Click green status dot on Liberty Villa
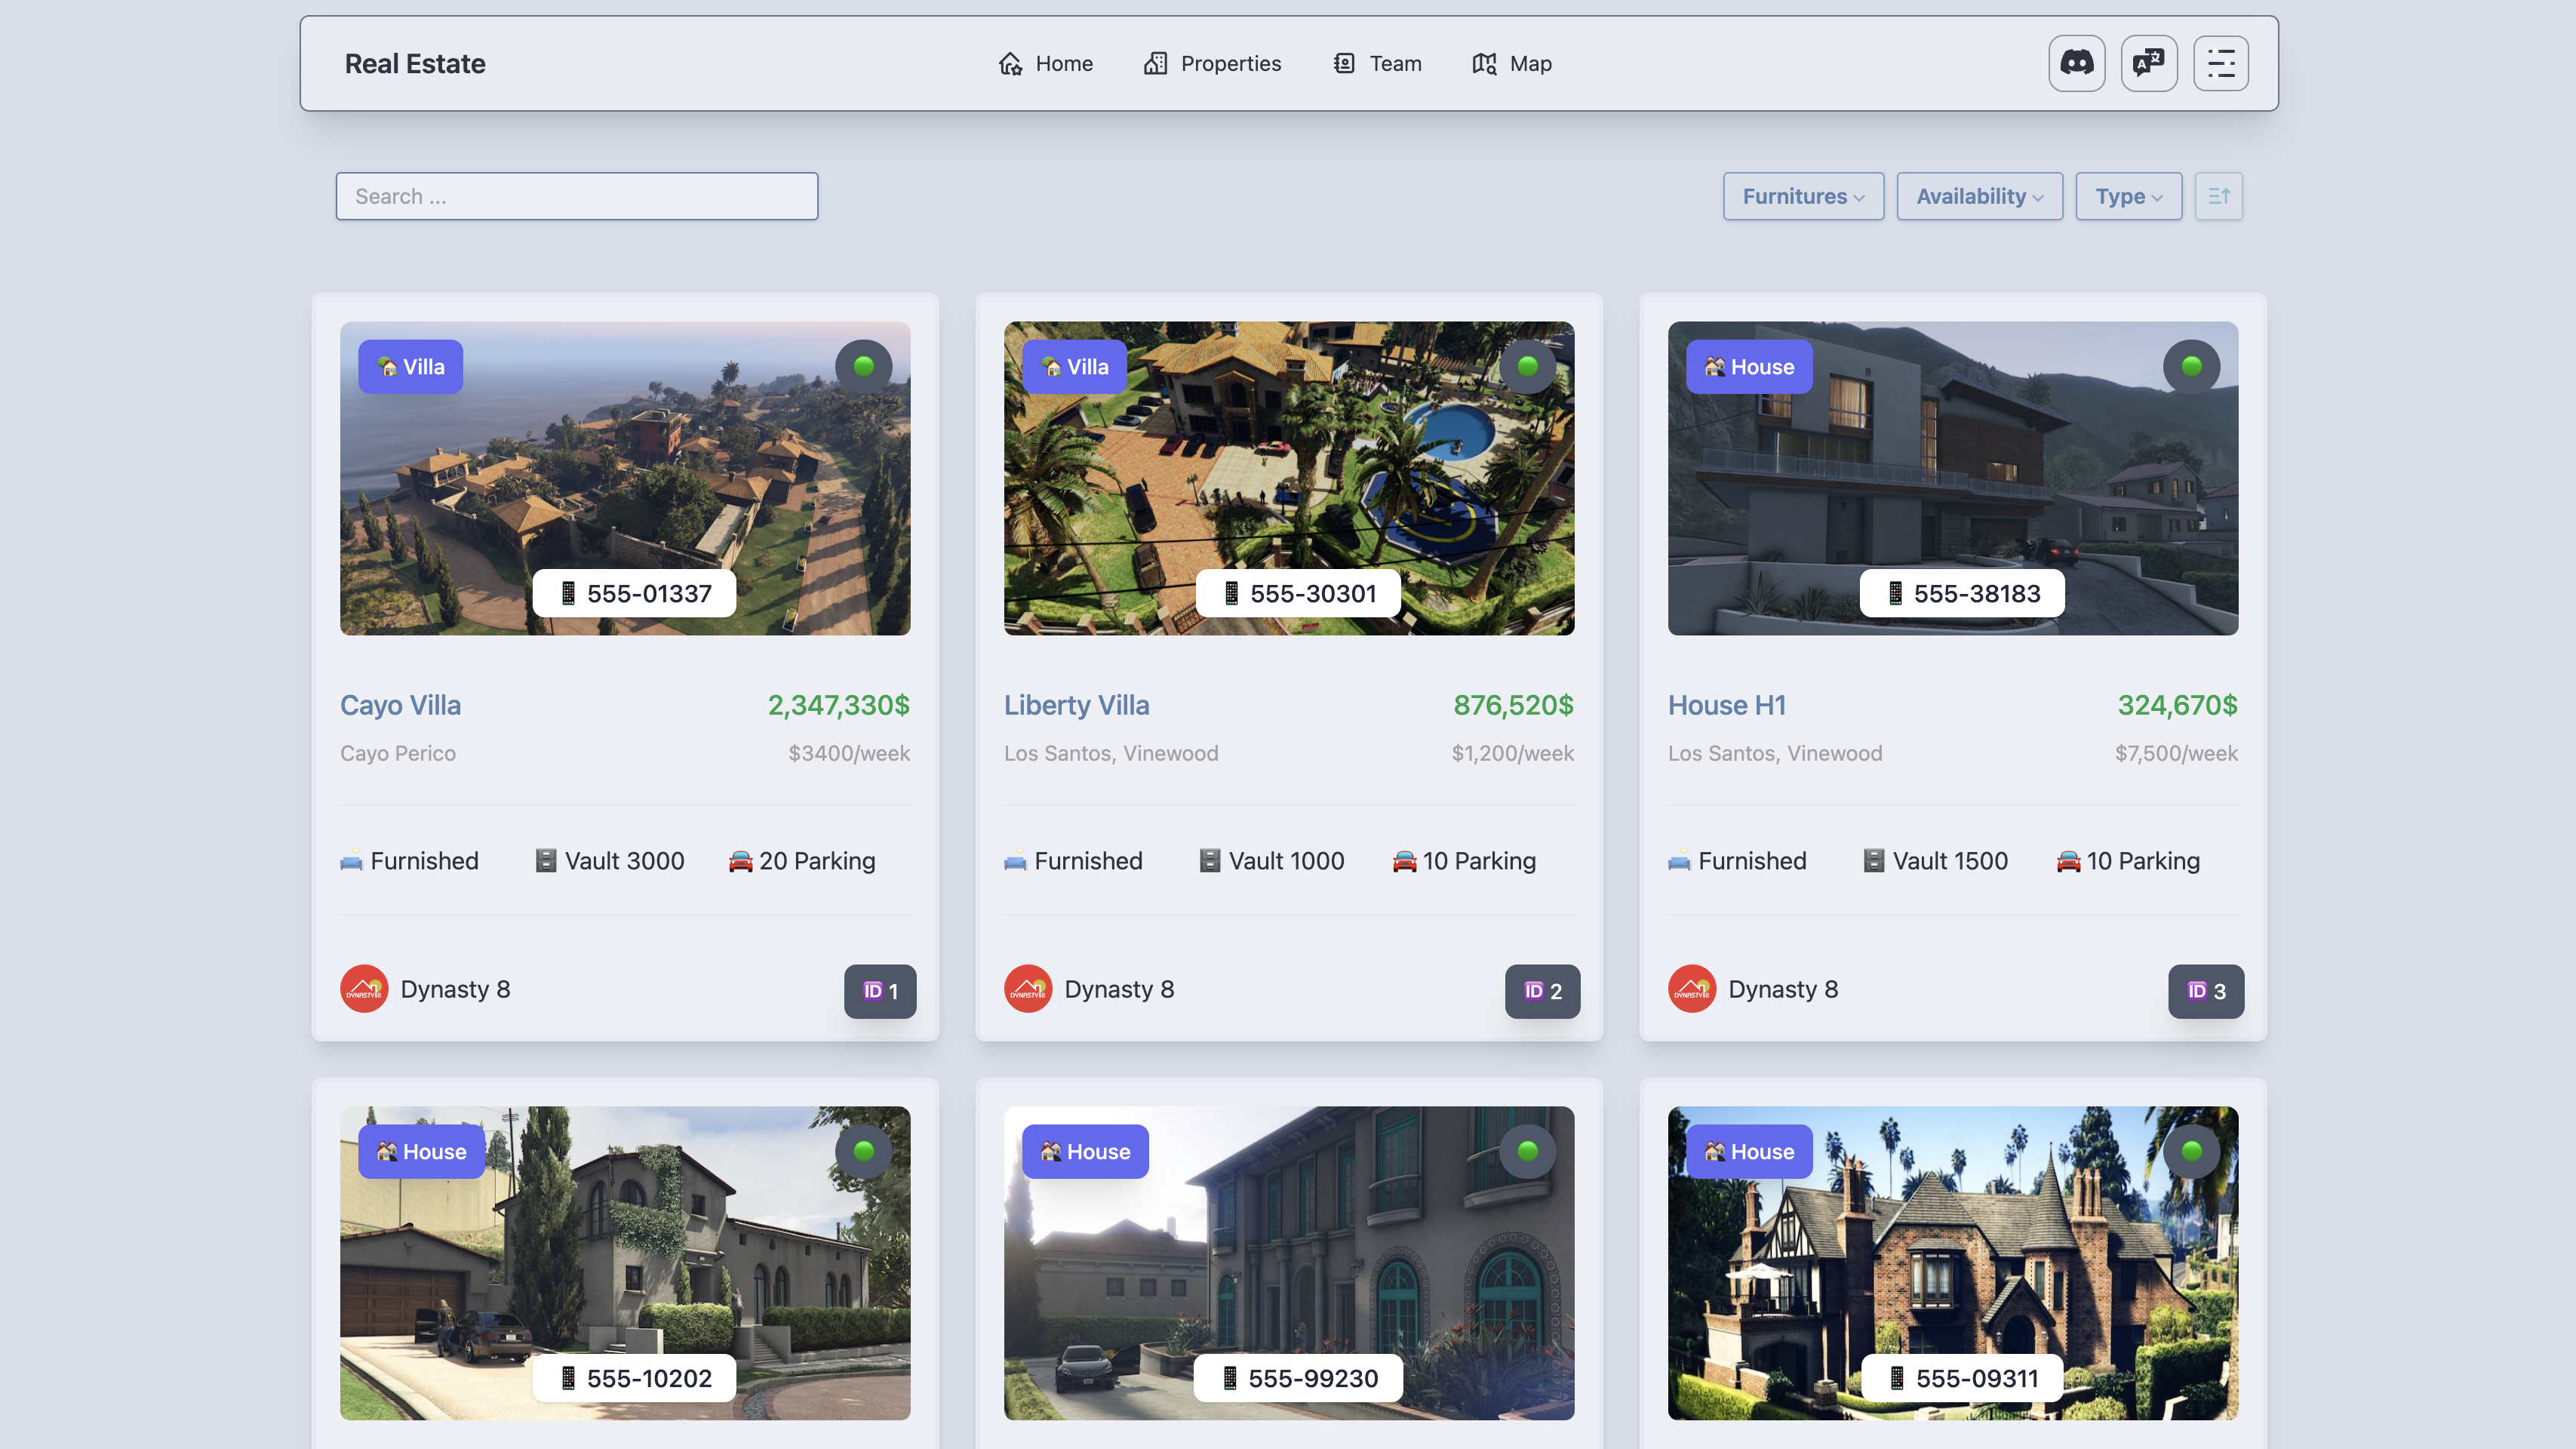The width and height of the screenshot is (2576, 1449). click(1527, 366)
